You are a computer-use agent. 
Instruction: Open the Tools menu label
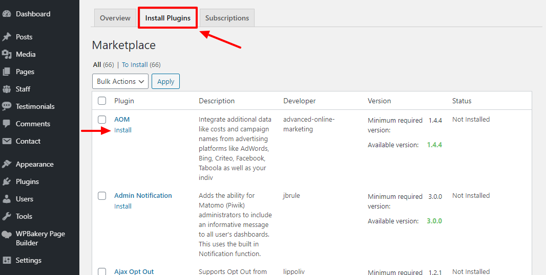[24, 216]
